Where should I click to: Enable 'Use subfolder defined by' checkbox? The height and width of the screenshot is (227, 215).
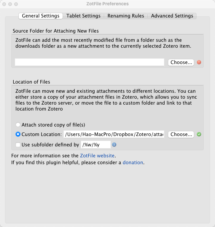click(x=18, y=145)
